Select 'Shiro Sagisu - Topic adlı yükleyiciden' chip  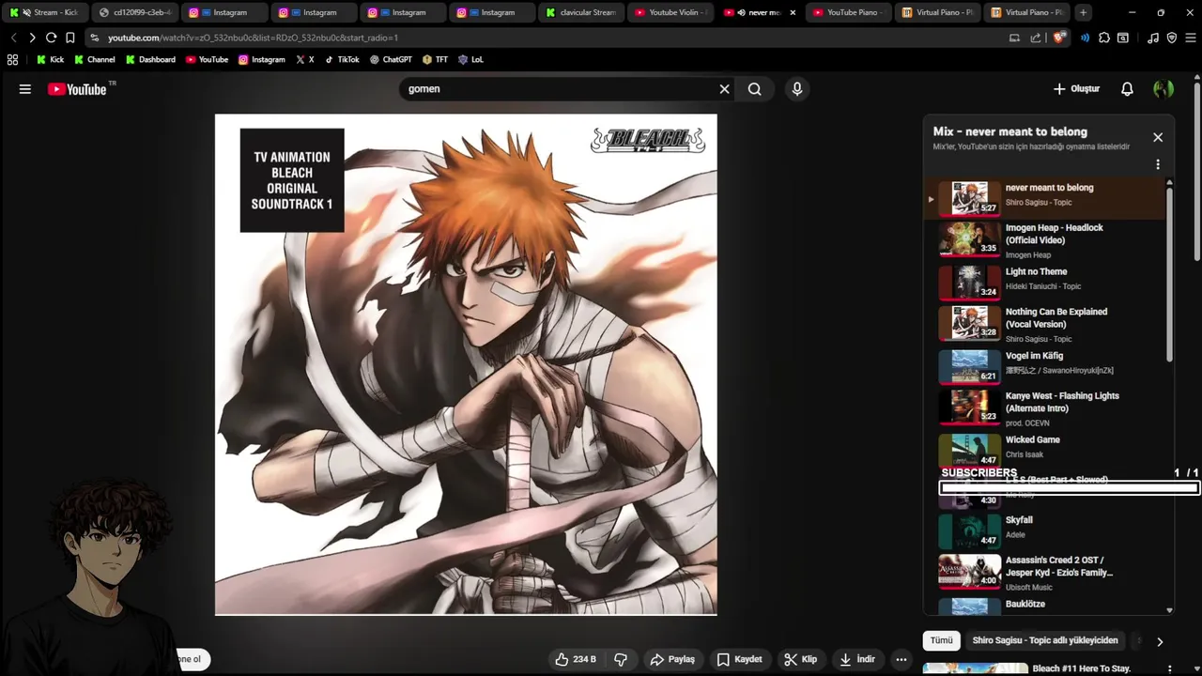coord(1045,640)
